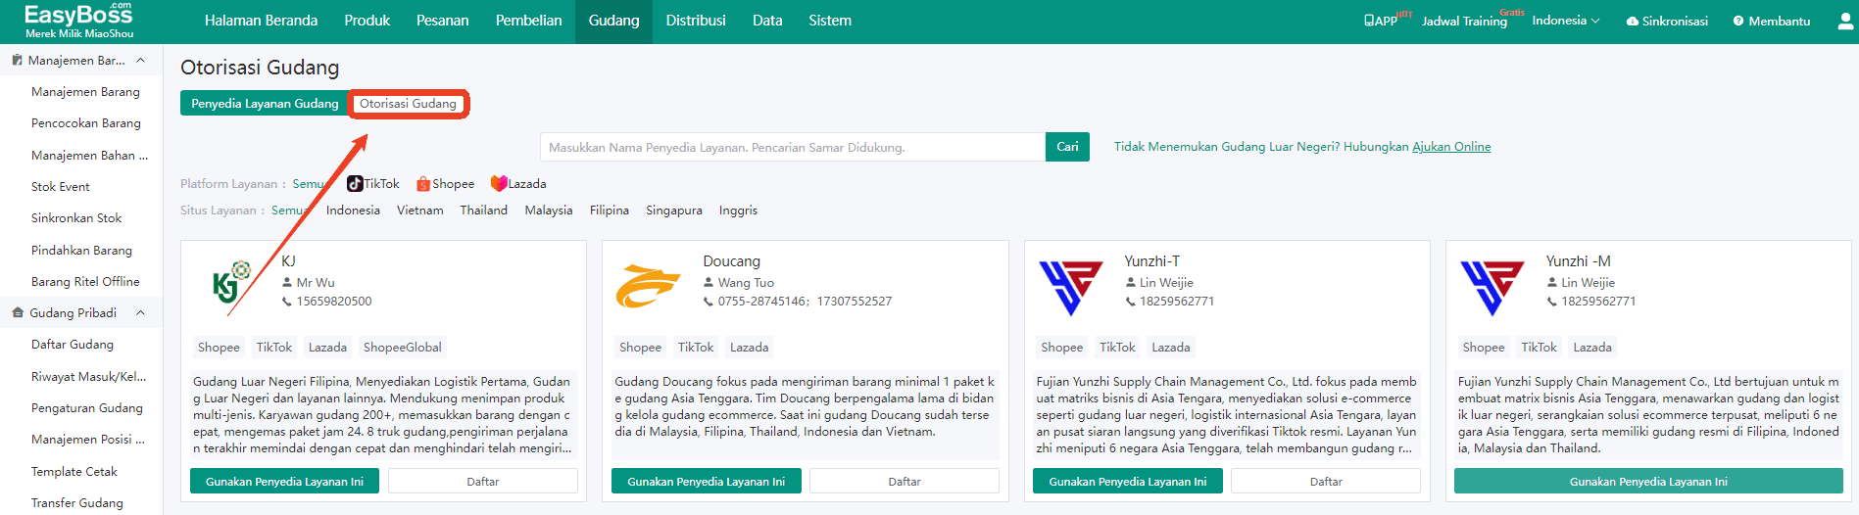Click the Cari search button
Screen dimensions: 1859x515
click(x=1067, y=147)
